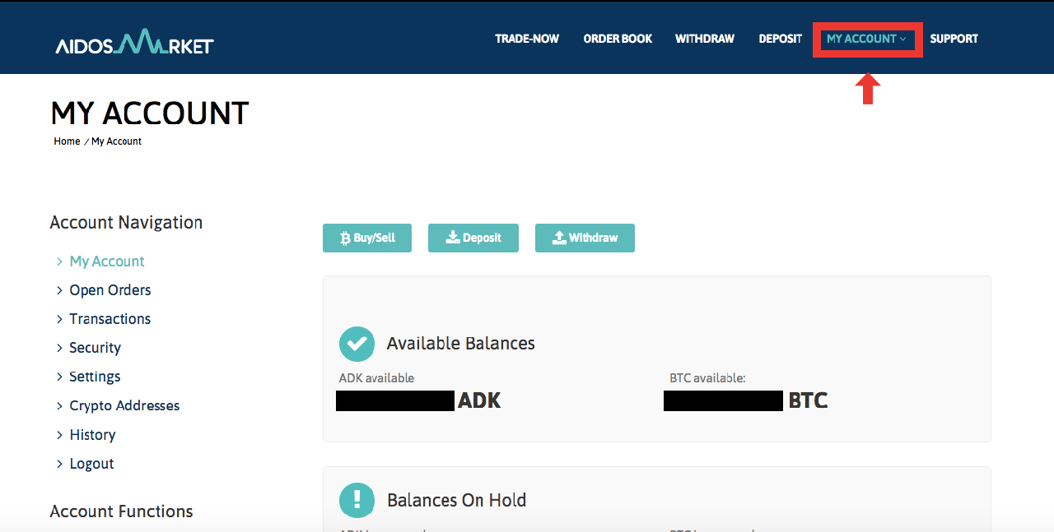Click the Aidos Market logo
Screen dimensions: 1054x532
[134, 42]
